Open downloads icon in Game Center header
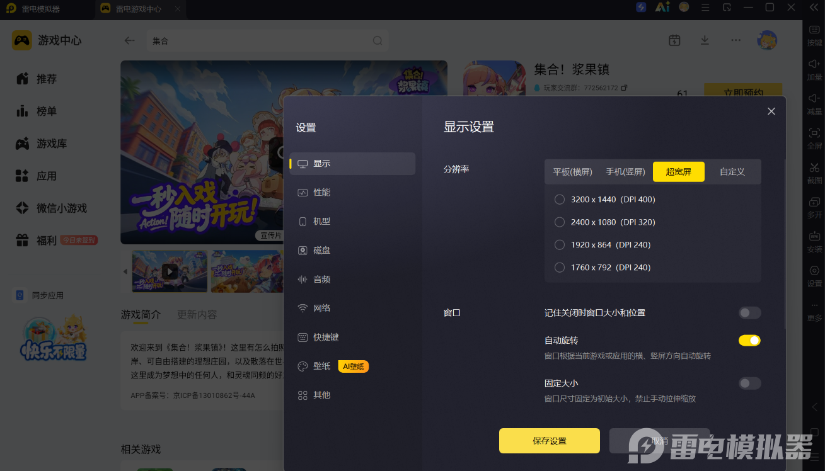The image size is (825, 471). pyautogui.click(x=705, y=40)
